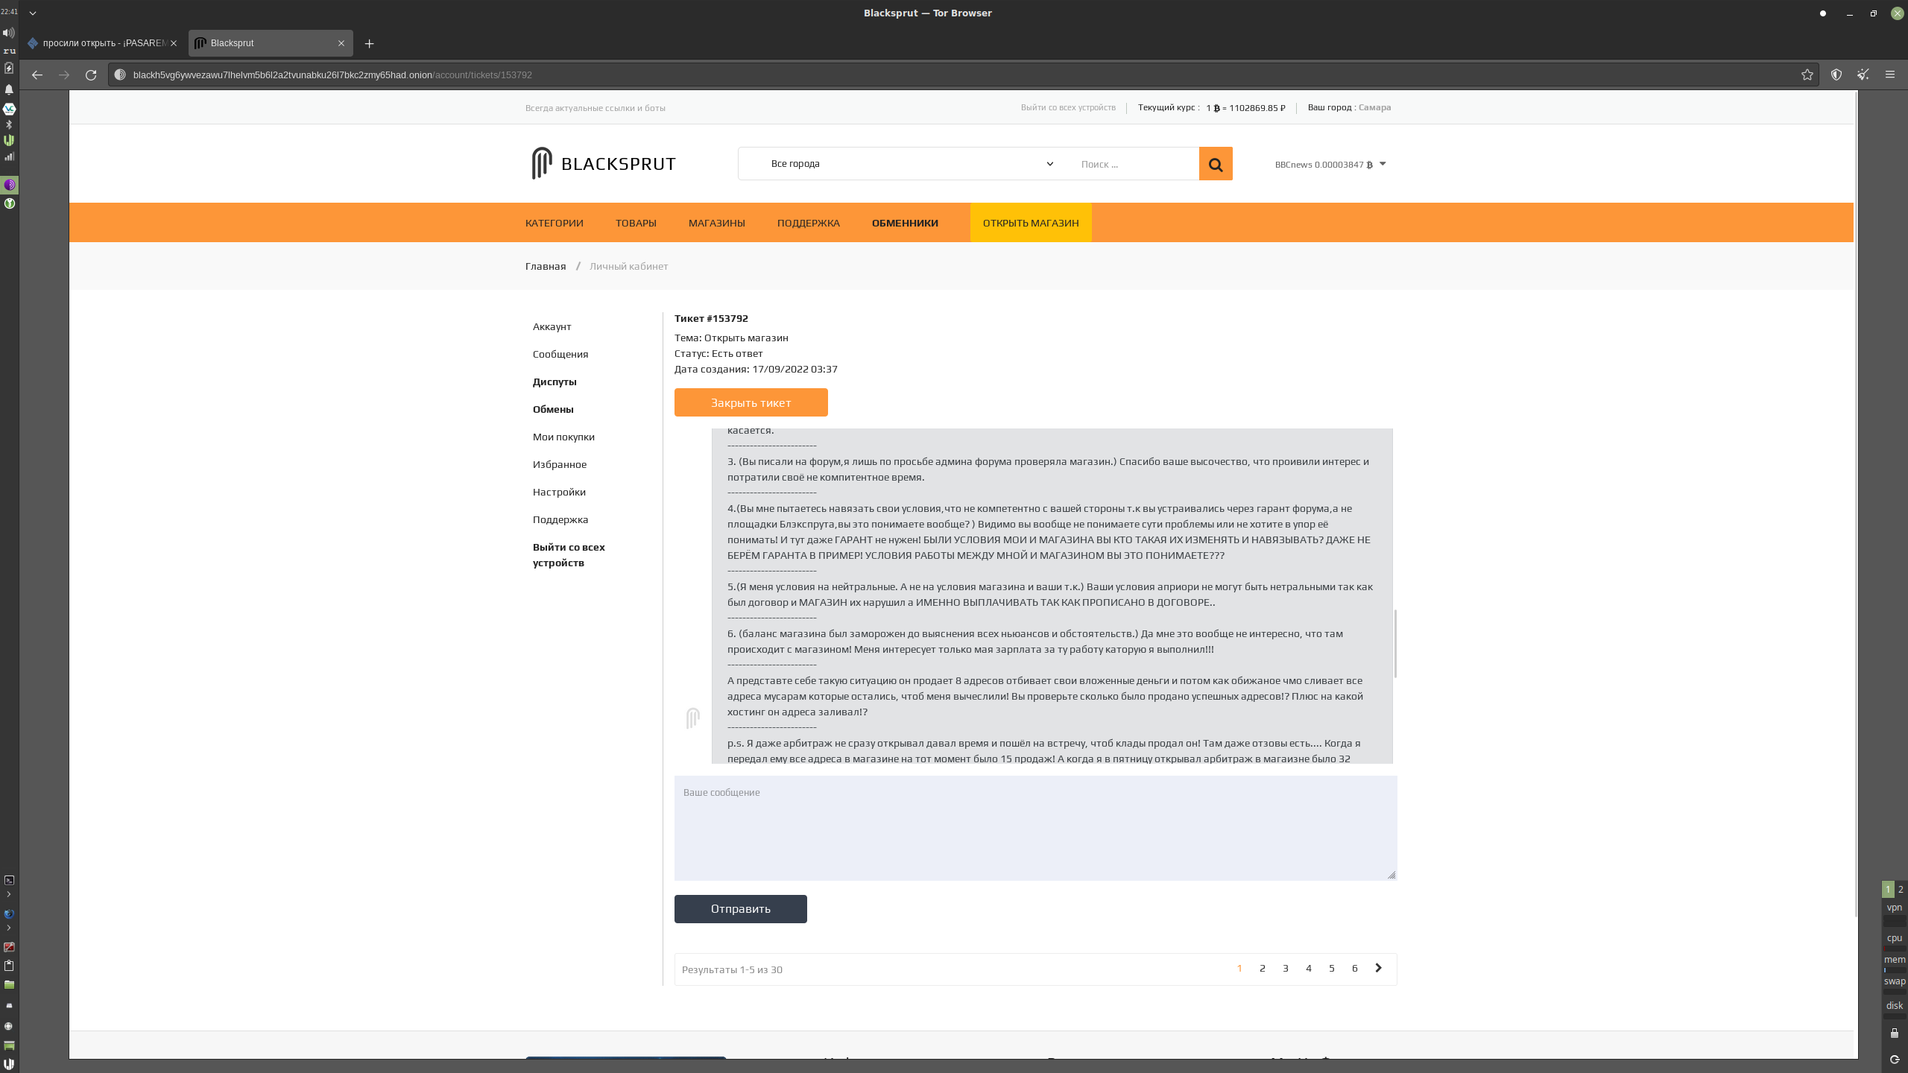Launch the blue Thunderbird-style launcher icon
1908x1073 pixels.
(9, 914)
